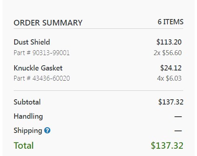
Task: Select part number 43436-60020 text
Action: tap(51, 78)
